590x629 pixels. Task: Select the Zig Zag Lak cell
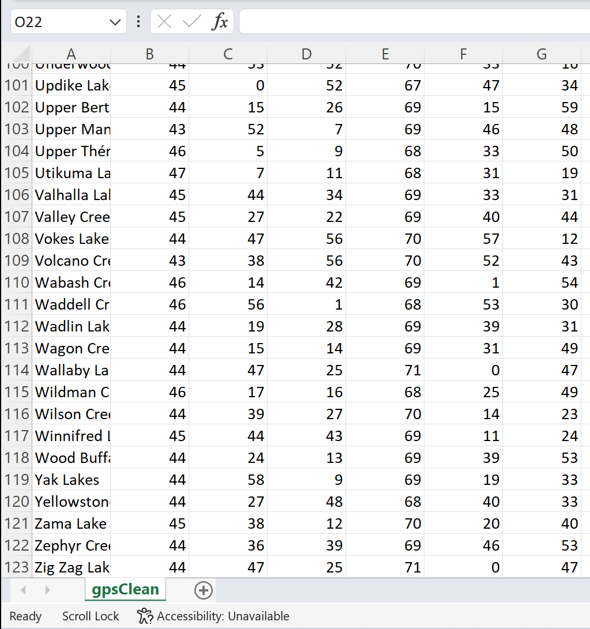[71, 567]
